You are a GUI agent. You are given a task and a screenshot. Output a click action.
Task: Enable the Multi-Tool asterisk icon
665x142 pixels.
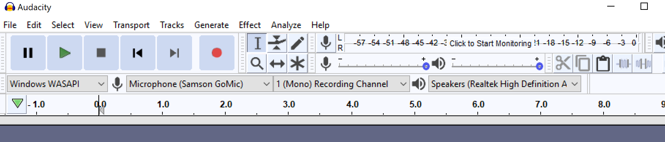point(297,64)
